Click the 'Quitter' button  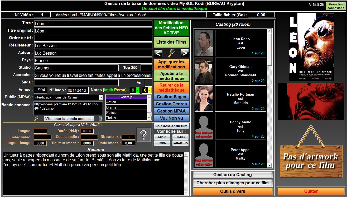click(x=311, y=191)
